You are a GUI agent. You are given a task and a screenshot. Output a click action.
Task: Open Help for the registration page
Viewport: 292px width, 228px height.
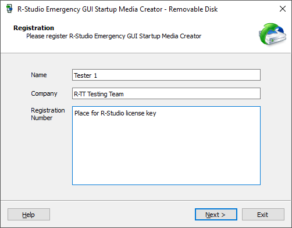[29, 214]
